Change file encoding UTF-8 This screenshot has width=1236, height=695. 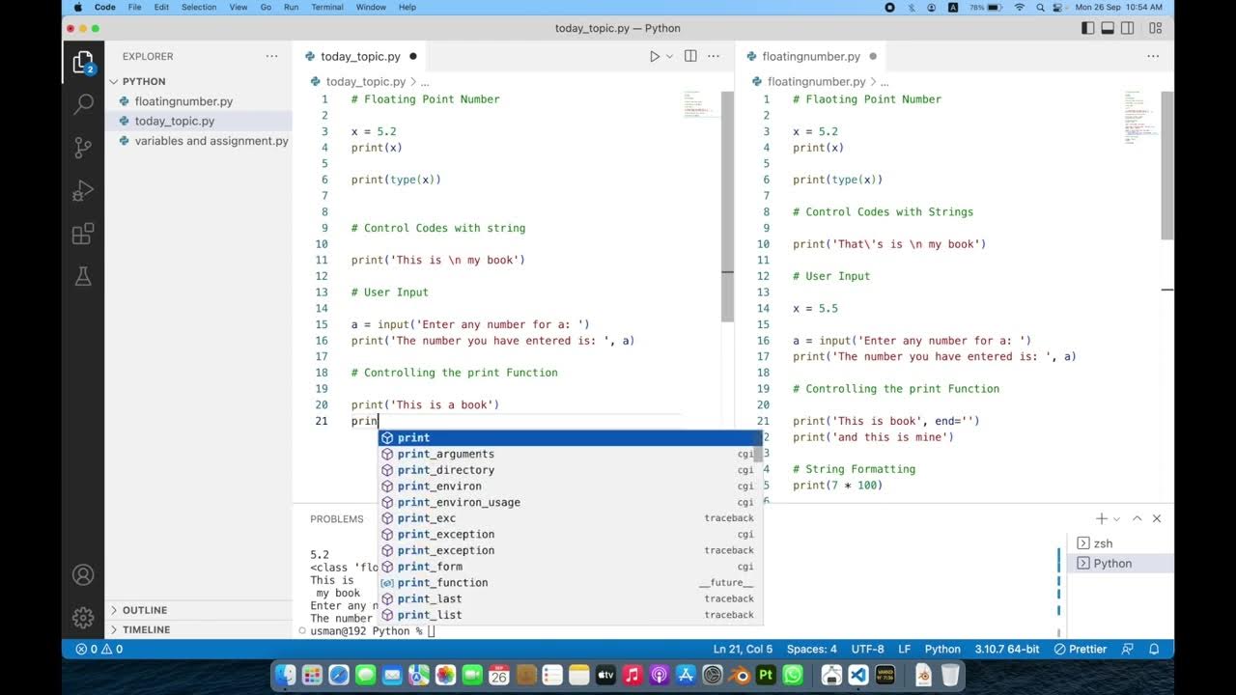[x=867, y=649]
